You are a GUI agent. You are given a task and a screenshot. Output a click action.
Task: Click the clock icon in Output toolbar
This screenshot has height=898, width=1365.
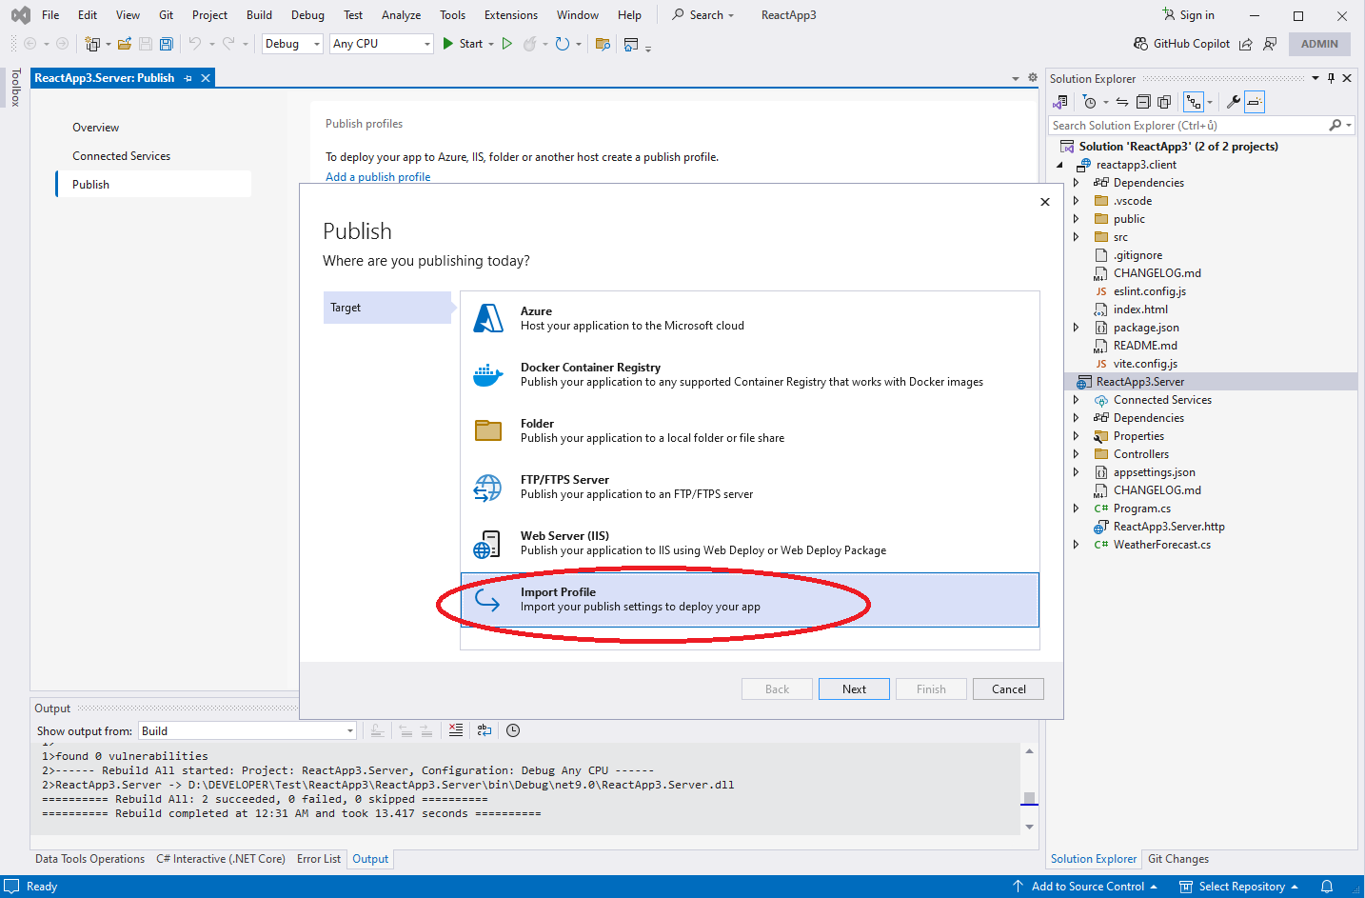click(513, 730)
